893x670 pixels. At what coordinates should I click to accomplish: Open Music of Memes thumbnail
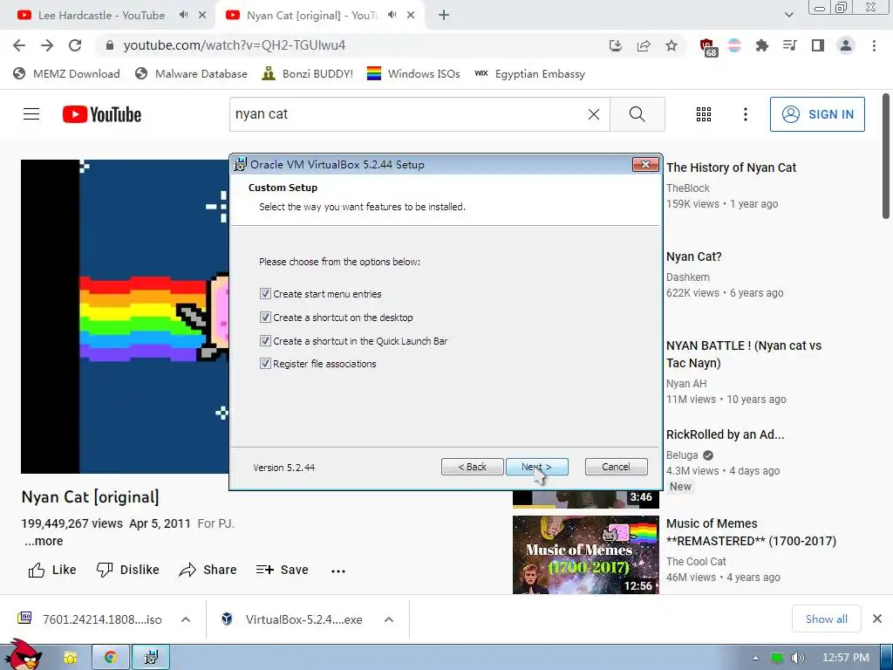pos(585,555)
